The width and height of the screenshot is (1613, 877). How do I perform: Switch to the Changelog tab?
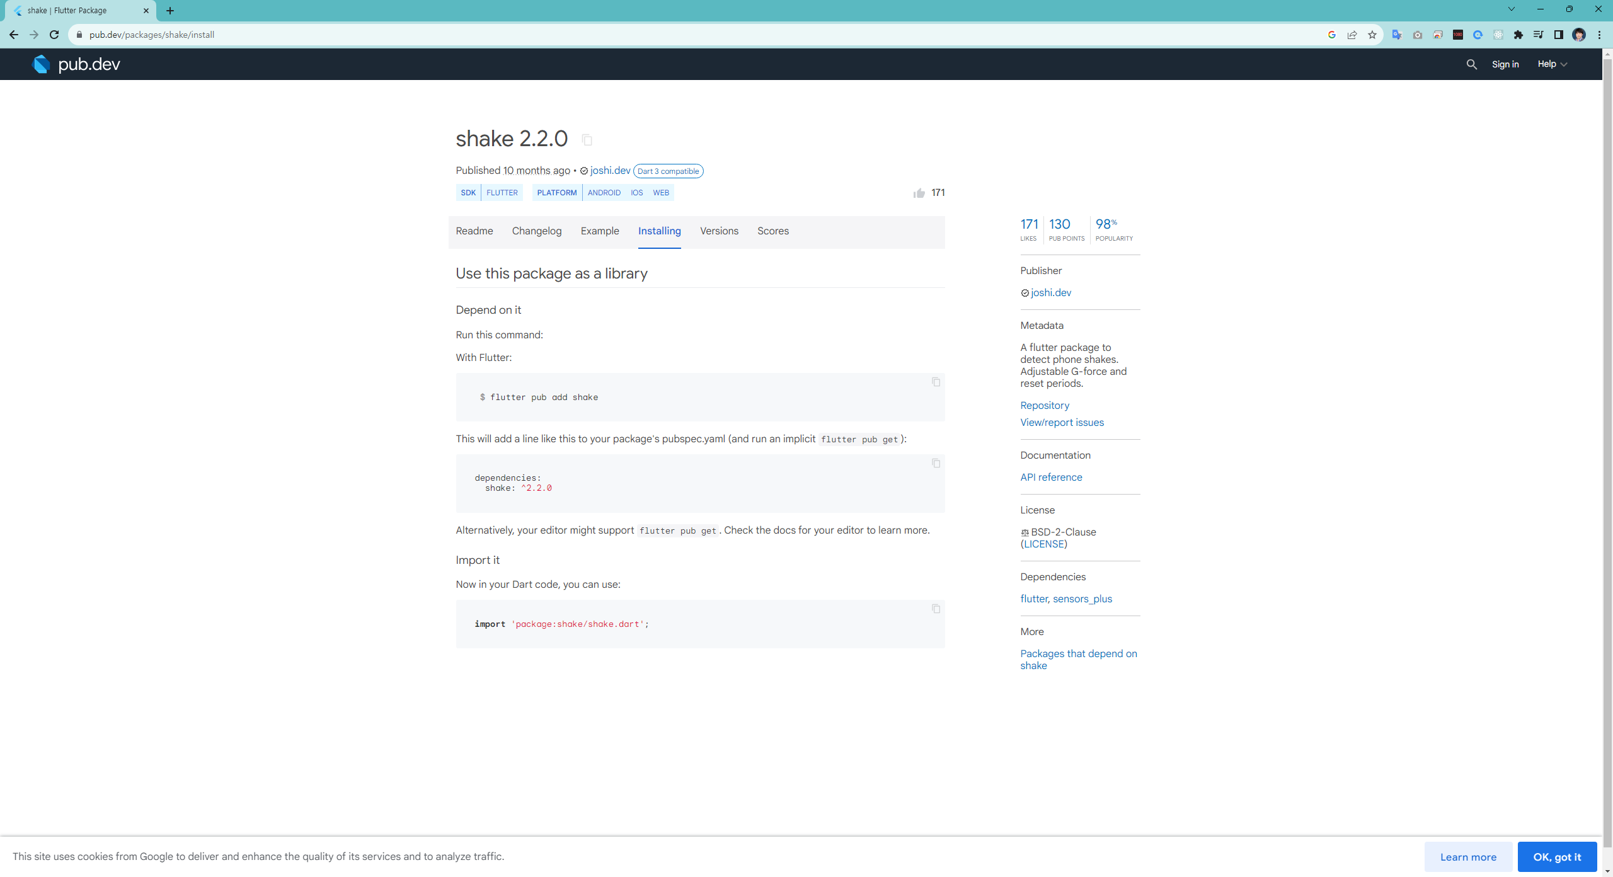[536, 231]
